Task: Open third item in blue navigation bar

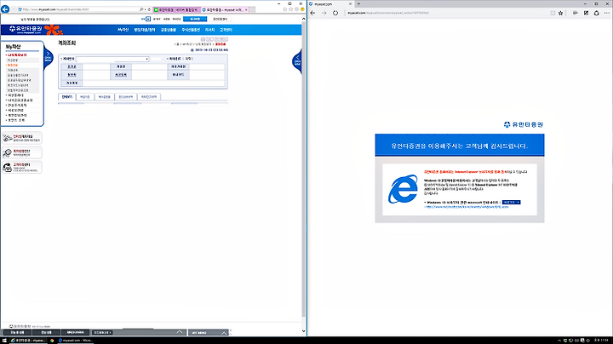Action: pos(169,30)
